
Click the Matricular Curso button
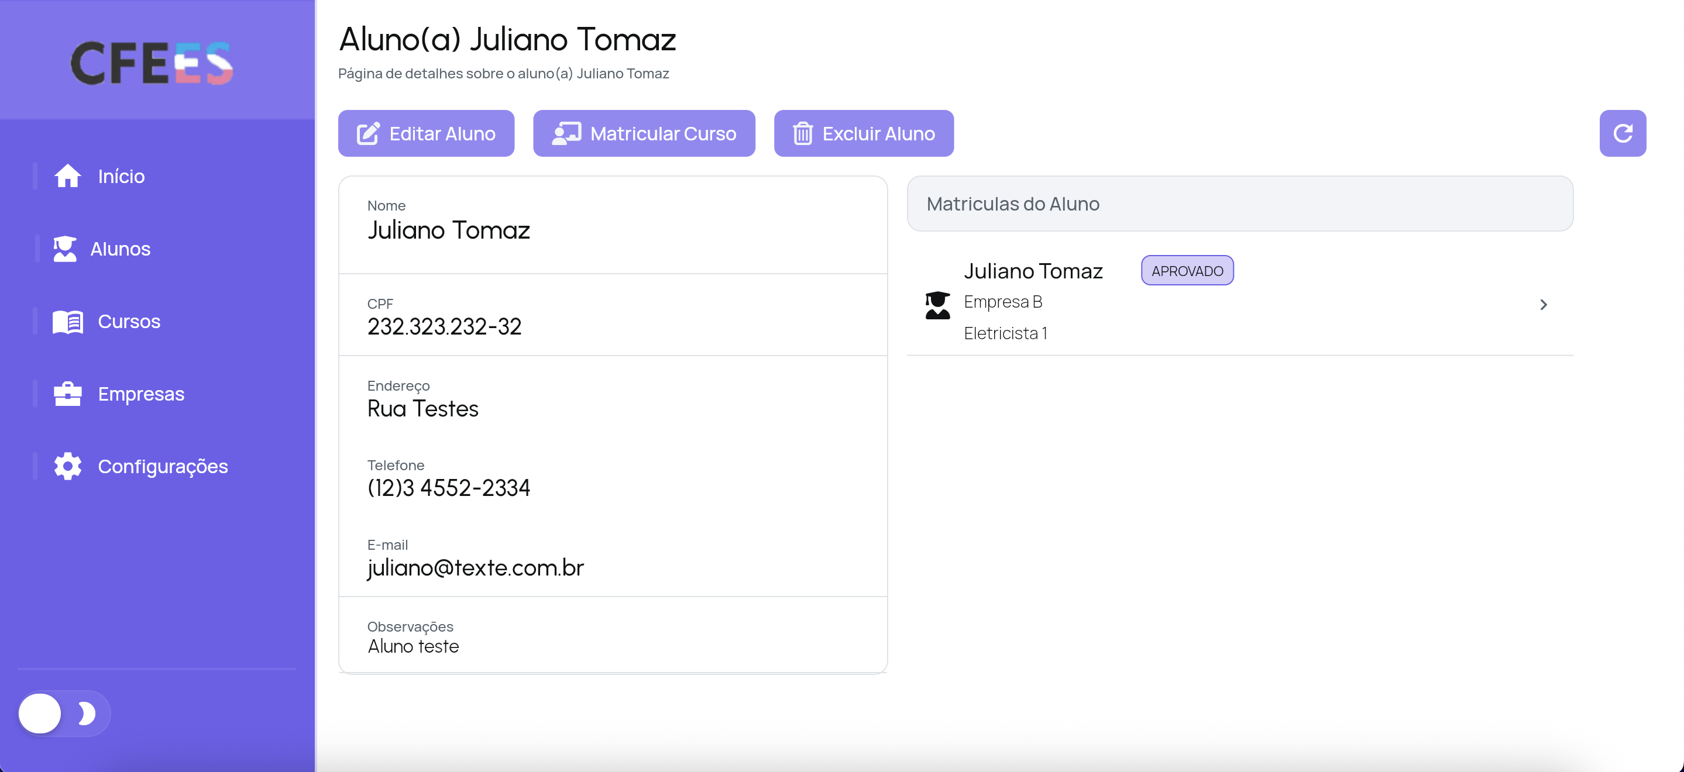pyautogui.click(x=644, y=133)
